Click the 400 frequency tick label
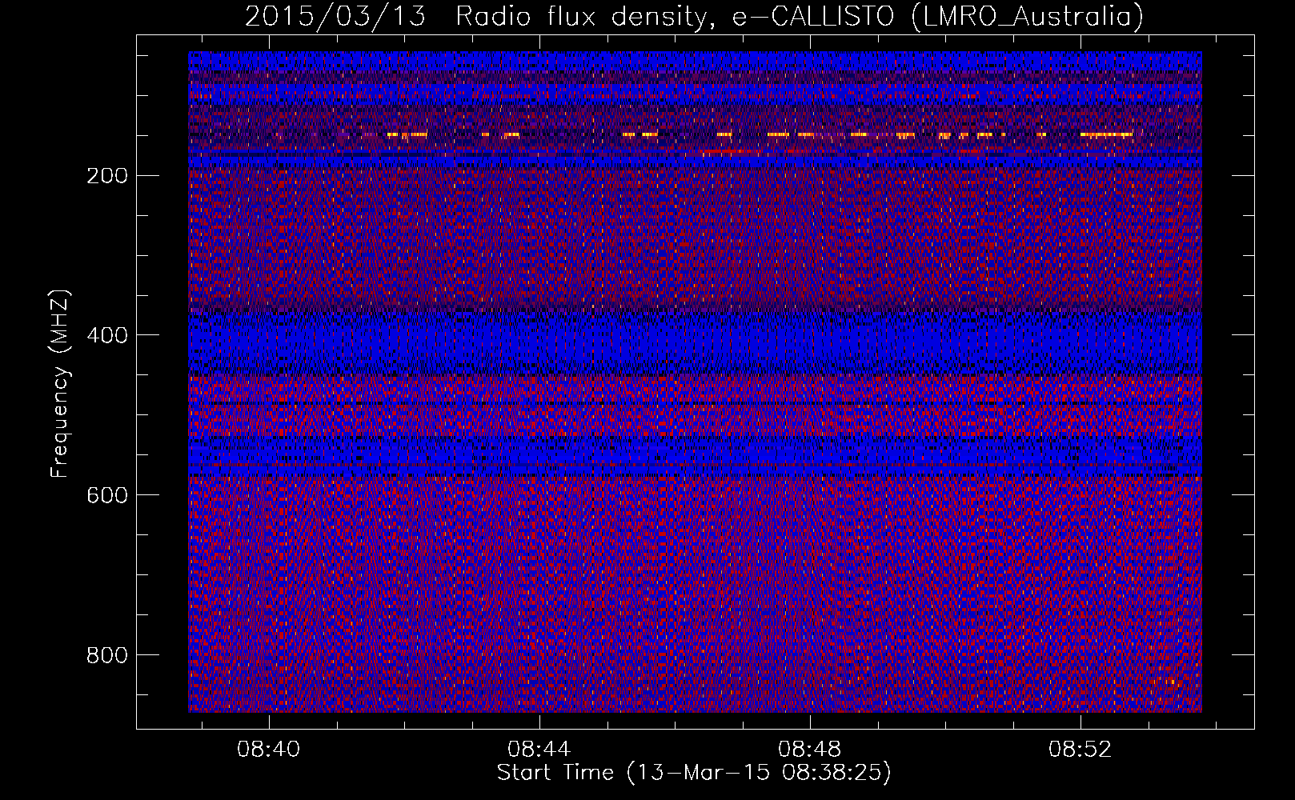 coord(106,335)
